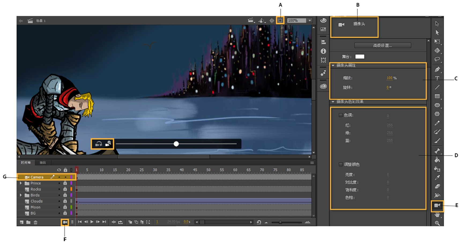Click the timeline zoom slider handle
Viewport: 461px width, 243px height.
(x=280, y=222)
